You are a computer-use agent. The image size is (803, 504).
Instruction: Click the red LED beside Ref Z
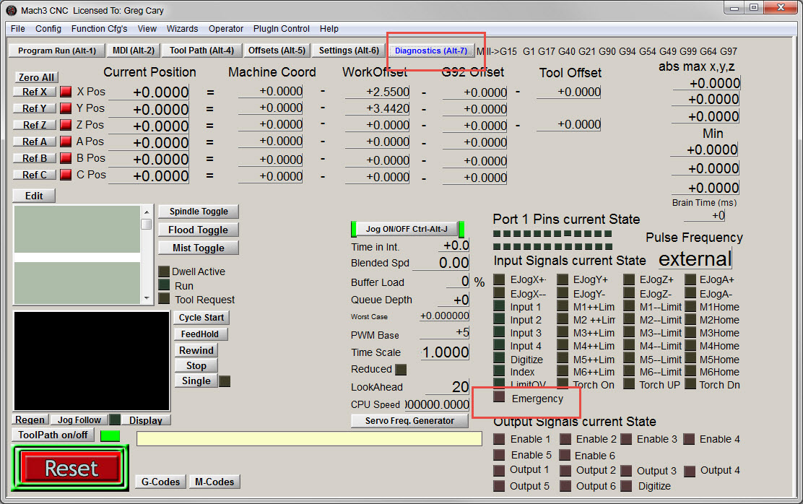(x=66, y=125)
